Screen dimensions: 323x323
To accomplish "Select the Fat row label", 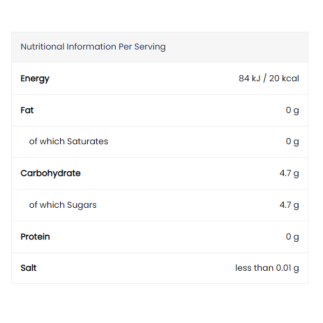I will pos(27,110).
